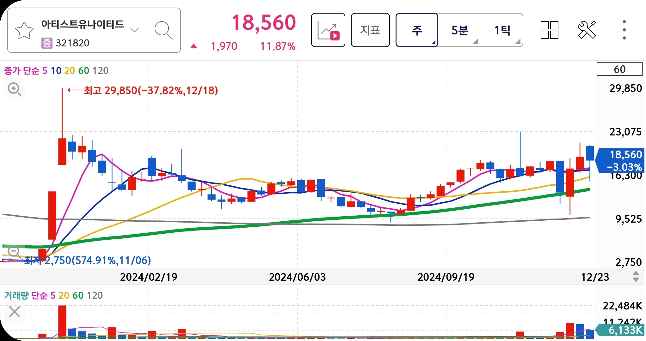Click current price 18,560 header

pos(264,22)
